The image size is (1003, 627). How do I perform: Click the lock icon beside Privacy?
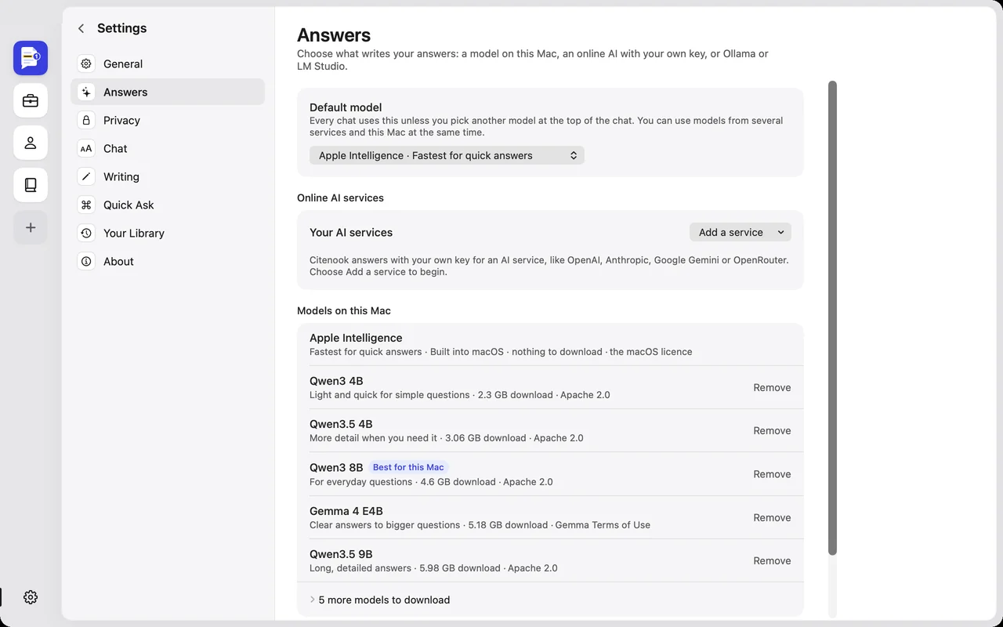[86, 120]
